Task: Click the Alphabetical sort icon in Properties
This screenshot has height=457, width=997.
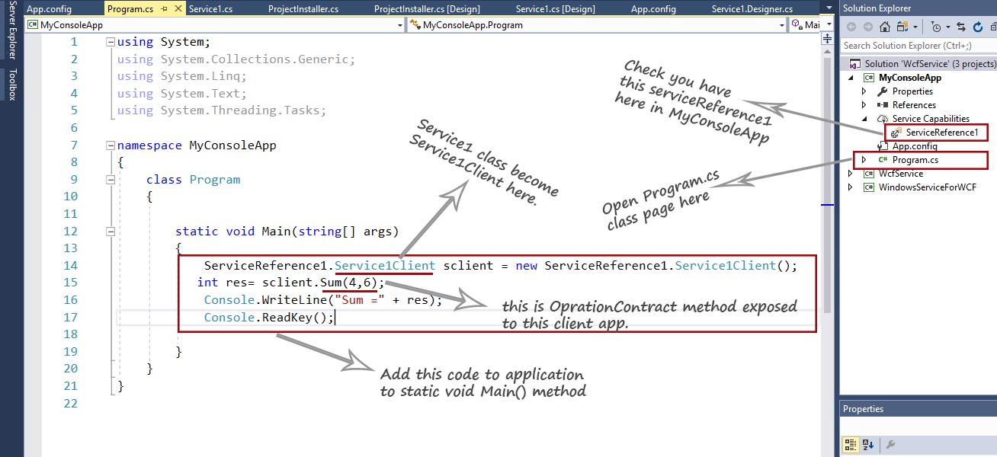Action: pos(869,445)
